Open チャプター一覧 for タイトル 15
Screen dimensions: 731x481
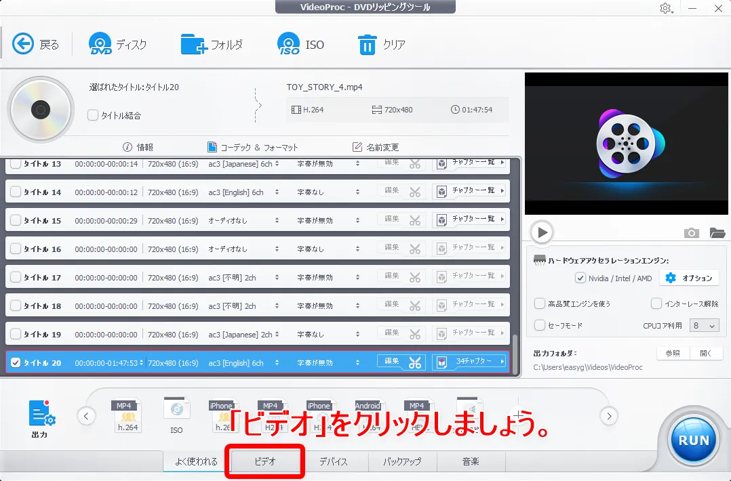pyautogui.click(x=469, y=219)
